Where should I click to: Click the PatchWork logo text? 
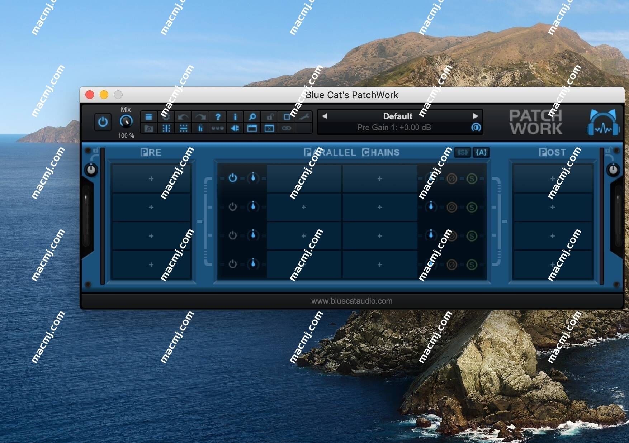(x=536, y=122)
